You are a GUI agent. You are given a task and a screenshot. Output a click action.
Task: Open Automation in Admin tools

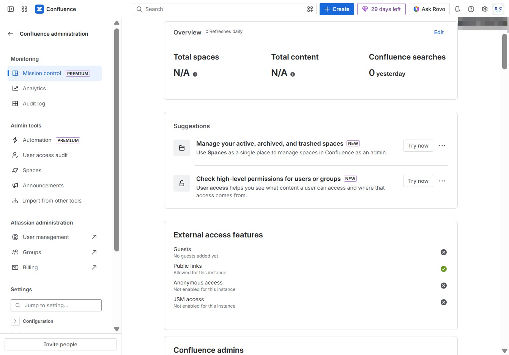[55, 140]
